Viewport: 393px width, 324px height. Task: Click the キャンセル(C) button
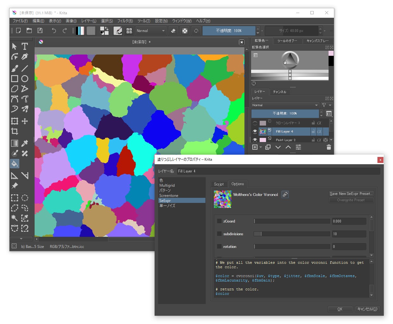point(367,309)
